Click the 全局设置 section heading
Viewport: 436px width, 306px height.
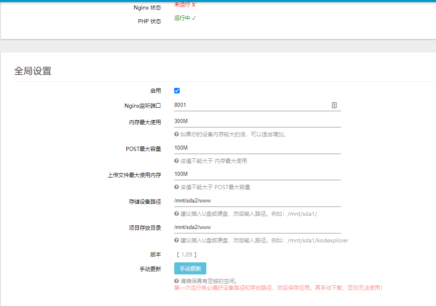33,71
